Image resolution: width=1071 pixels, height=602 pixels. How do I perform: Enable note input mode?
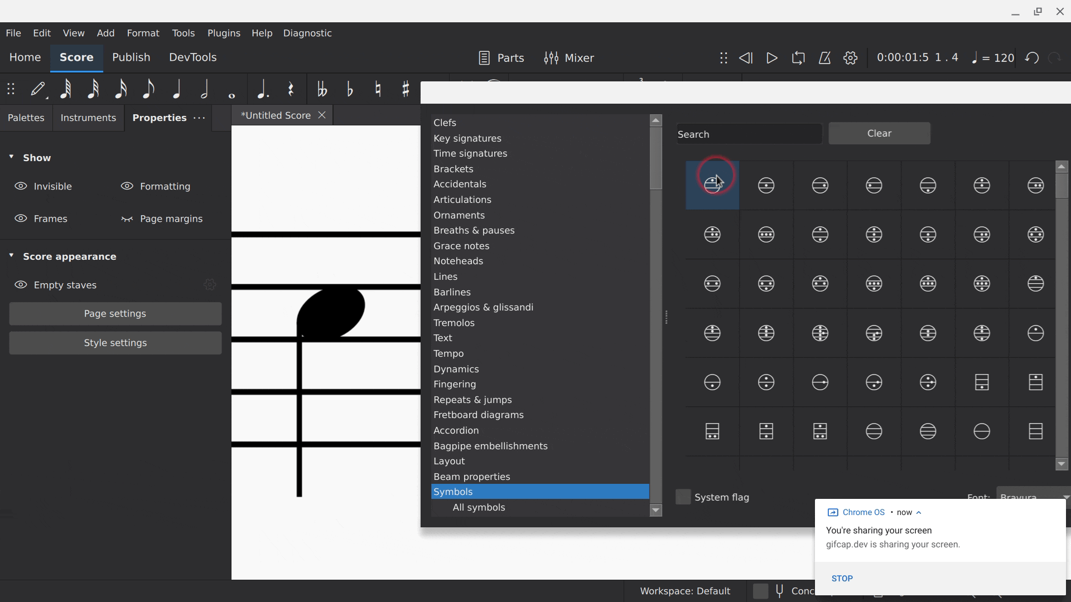[38, 89]
